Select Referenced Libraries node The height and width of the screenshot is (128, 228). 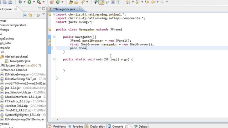[14, 70]
